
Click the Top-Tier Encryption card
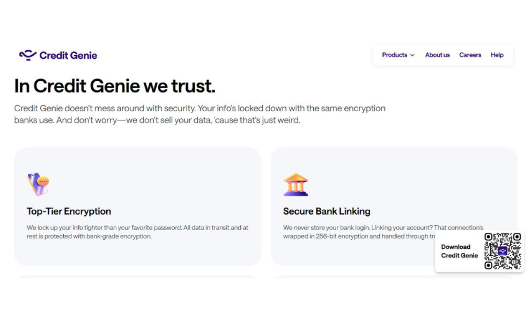[137, 205]
